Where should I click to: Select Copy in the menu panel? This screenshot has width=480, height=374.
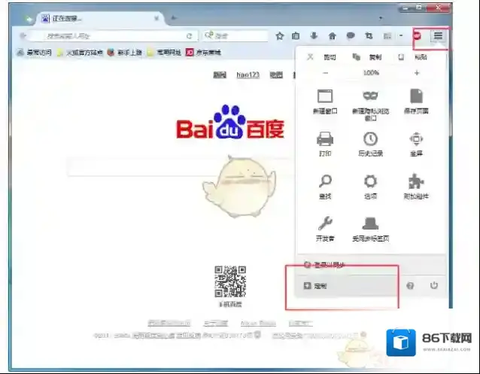[x=367, y=57]
